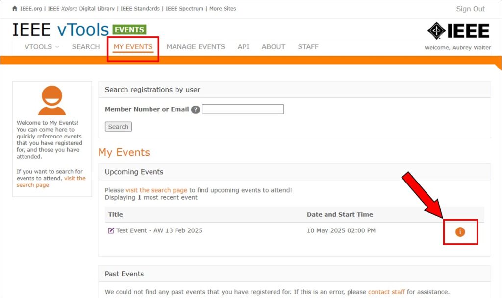This screenshot has height=298, width=502.
Task: Open the SEARCH tab
Action: click(x=86, y=46)
